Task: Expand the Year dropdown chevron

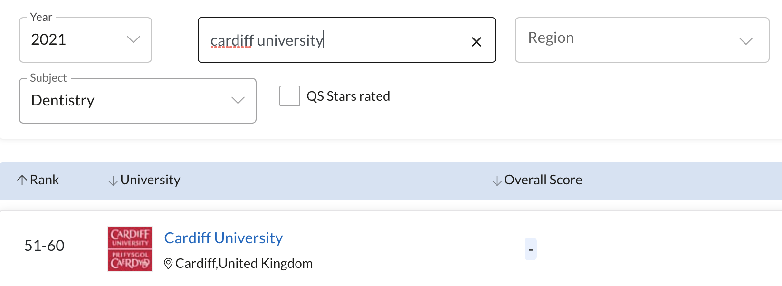Action: (134, 39)
